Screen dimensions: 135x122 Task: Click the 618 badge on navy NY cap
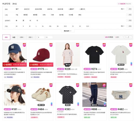coord(25,45)
